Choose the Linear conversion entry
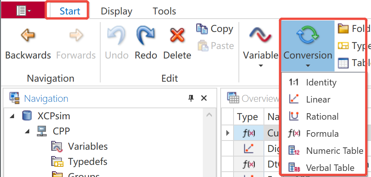Screen dimensions: 371x177 click(318, 100)
